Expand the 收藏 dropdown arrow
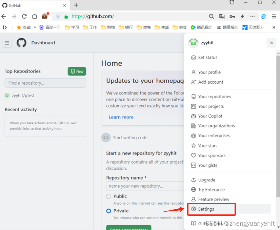The height and width of the screenshot is (230, 280). pyautogui.click(x=35, y=27)
